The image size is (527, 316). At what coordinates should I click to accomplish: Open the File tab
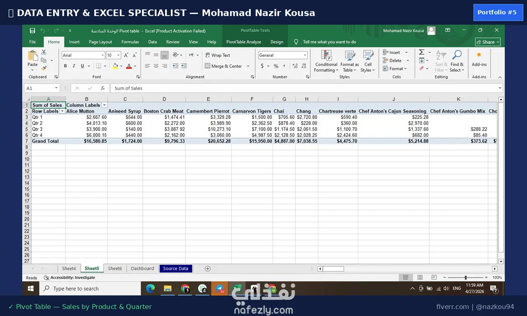pyautogui.click(x=33, y=42)
